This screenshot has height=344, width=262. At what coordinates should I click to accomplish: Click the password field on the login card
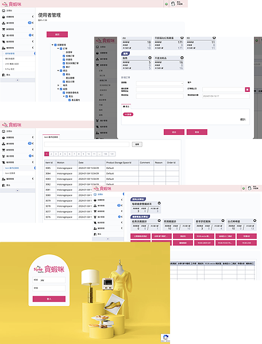tap(49, 288)
